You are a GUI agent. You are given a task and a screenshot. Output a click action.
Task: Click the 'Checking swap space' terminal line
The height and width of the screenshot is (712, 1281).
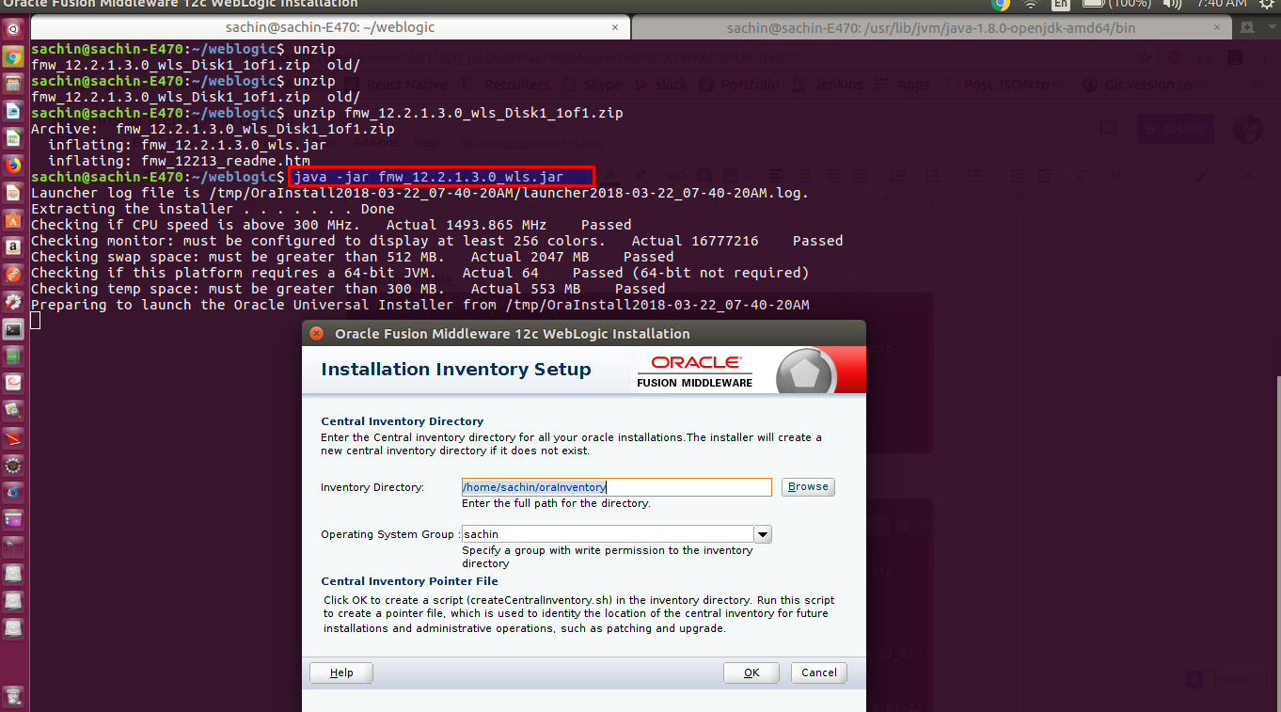(352, 257)
